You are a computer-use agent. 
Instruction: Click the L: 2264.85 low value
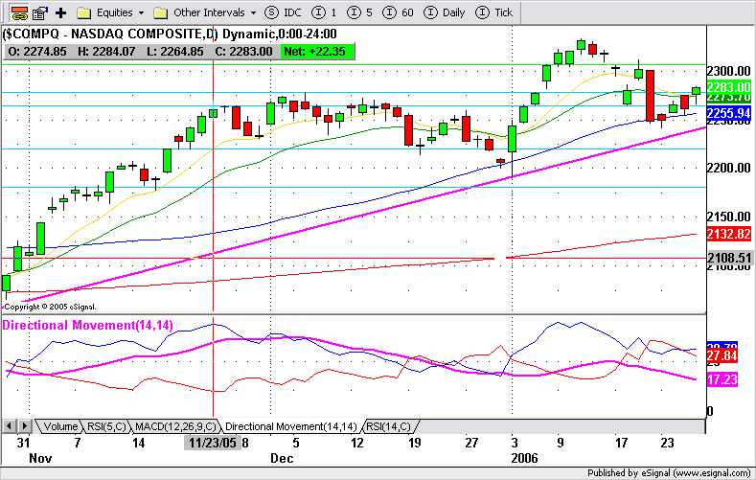coord(175,52)
